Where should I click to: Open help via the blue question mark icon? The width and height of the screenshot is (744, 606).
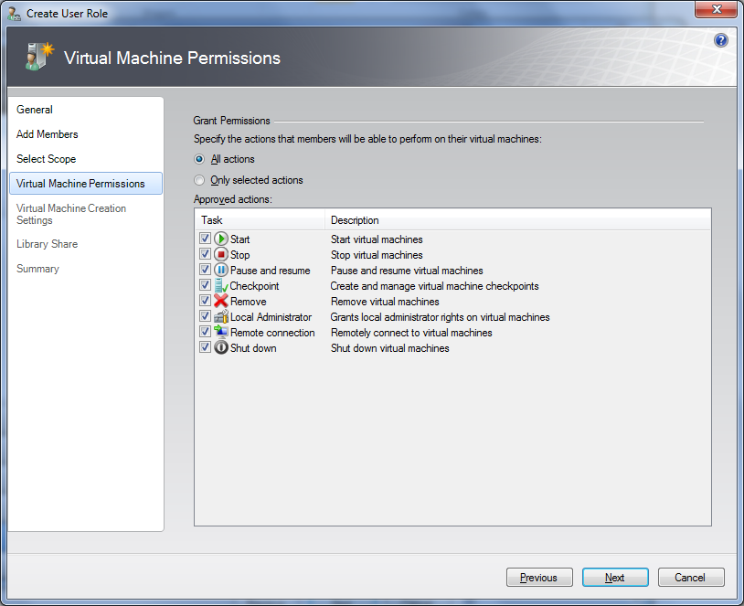(721, 40)
